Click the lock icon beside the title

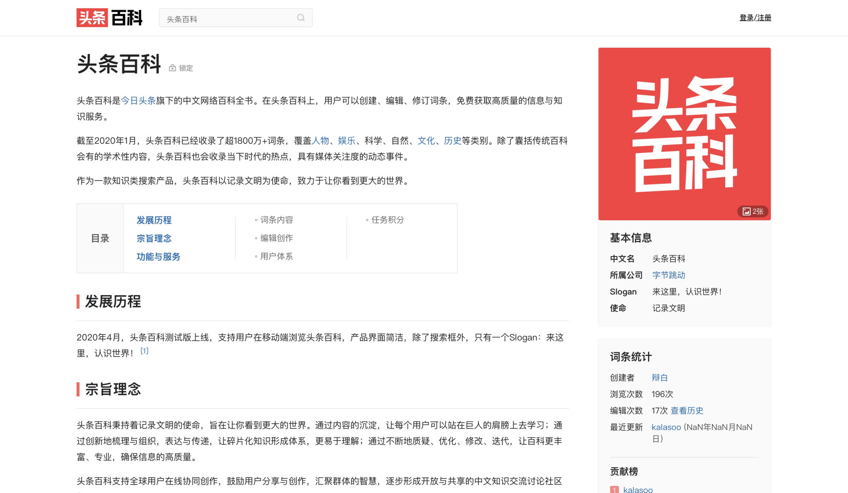tap(173, 68)
